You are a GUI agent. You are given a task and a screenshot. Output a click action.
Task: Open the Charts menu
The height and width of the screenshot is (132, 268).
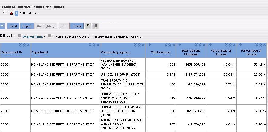click(77, 26)
